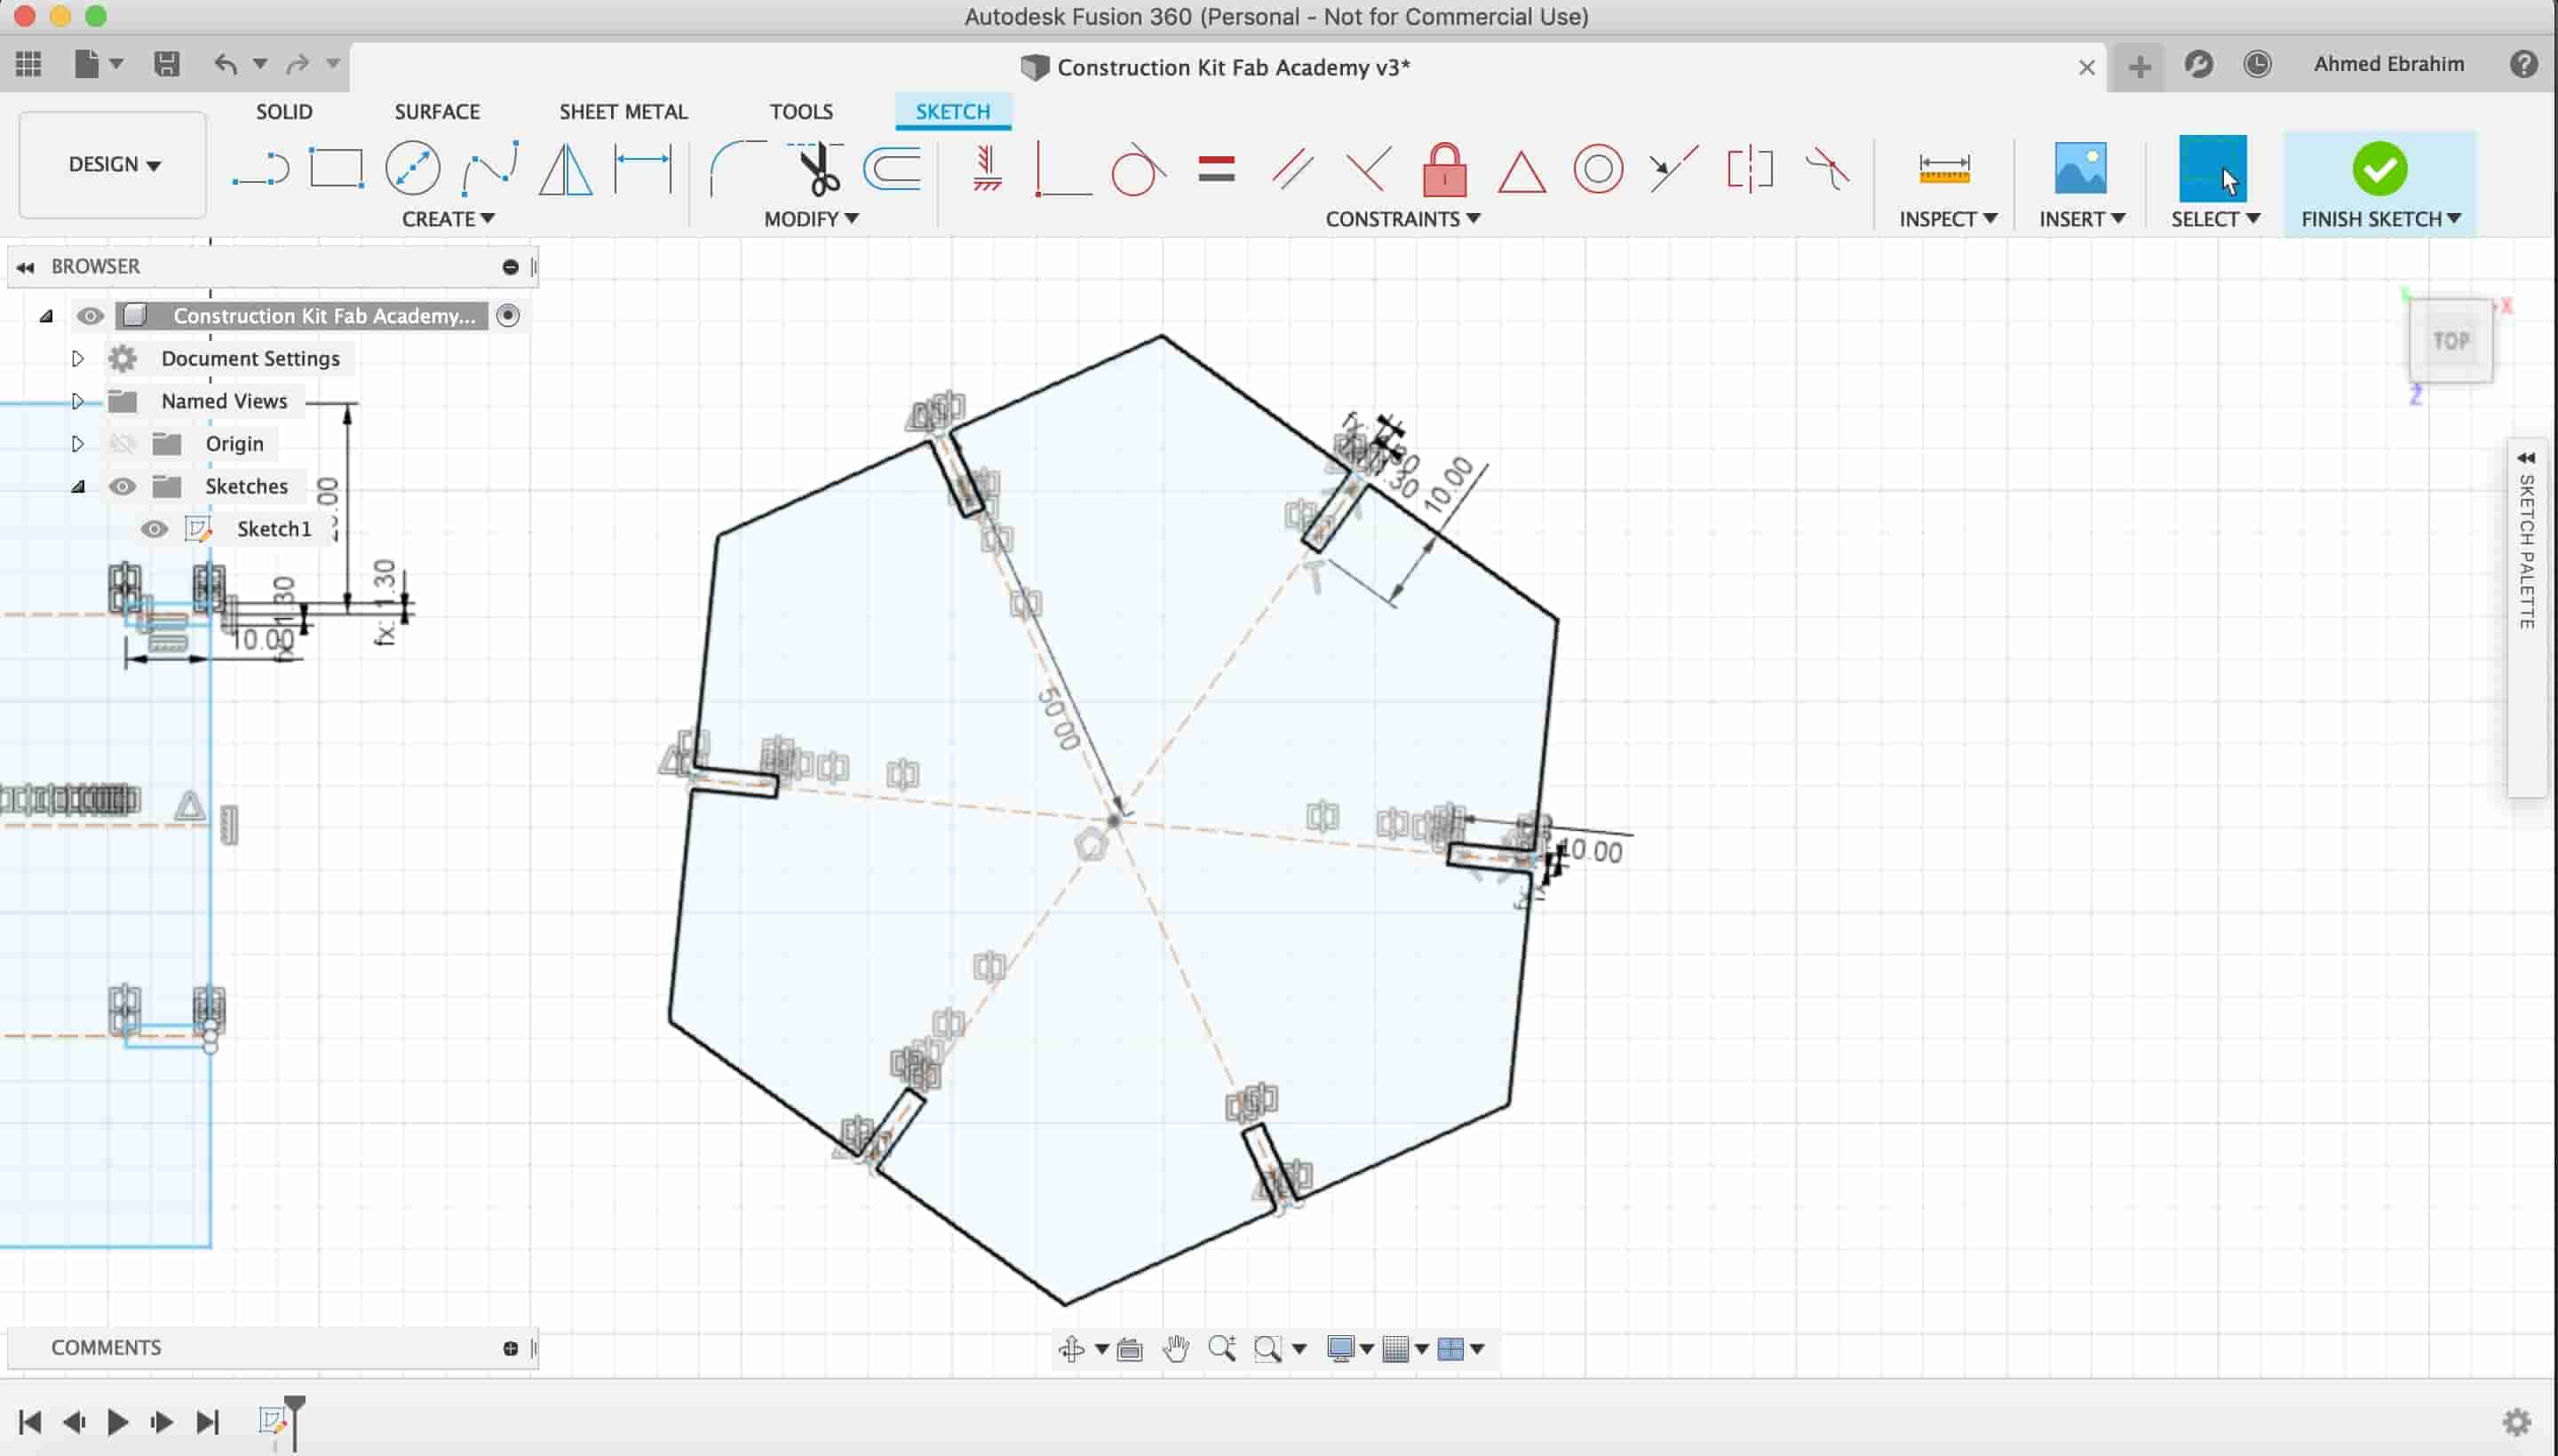Screen dimensions: 2558x1456
Task: Toggle visibility of the Origin folder
Action: coord(122,443)
